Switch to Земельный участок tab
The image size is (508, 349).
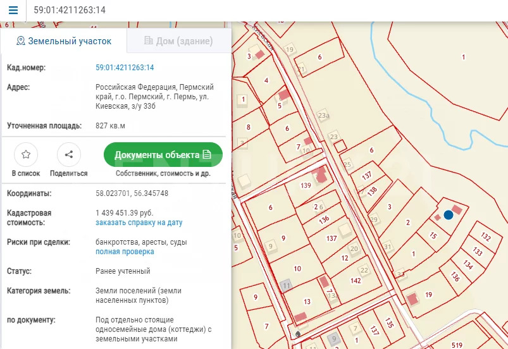63,41
